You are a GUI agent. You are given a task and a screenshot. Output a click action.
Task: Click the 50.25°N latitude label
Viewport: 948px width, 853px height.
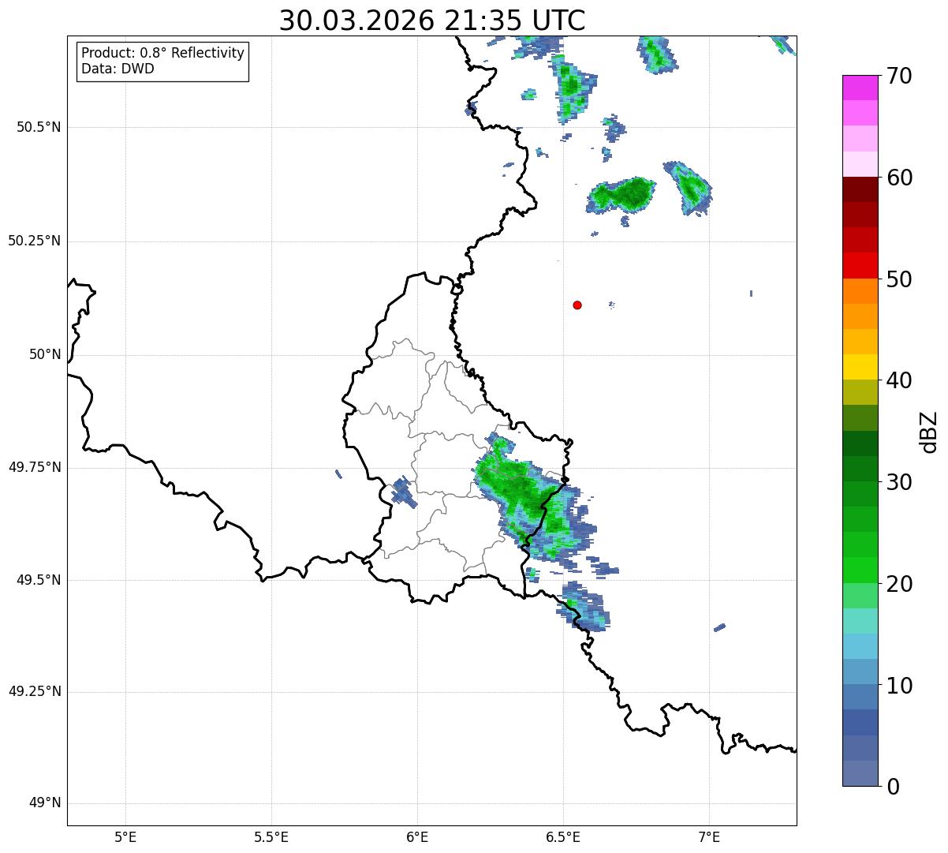34,241
